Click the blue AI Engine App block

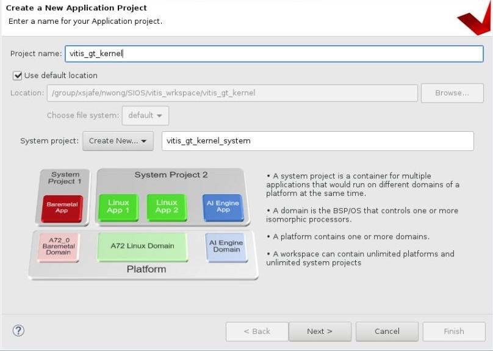click(223, 208)
